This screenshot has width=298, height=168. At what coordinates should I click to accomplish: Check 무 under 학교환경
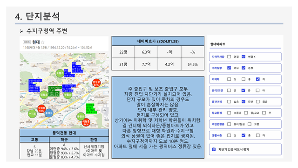click(264, 113)
